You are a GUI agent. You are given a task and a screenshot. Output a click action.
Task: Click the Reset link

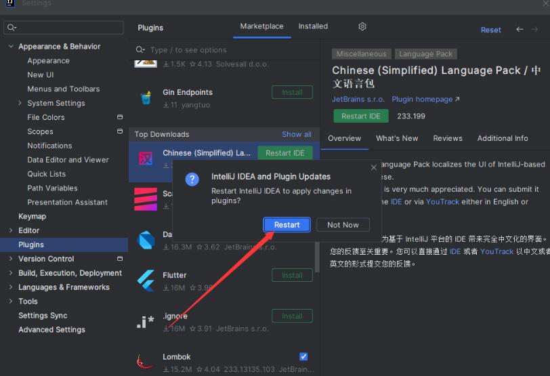[x=490, y=30]
